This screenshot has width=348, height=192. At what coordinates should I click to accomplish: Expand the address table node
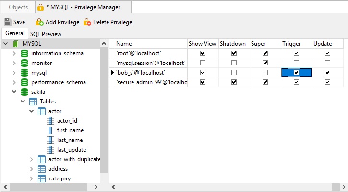pos(32,169)
